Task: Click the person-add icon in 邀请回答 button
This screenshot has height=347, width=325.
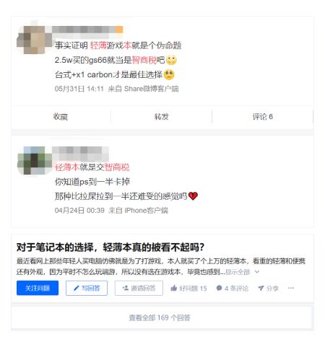Action: coord(126,288)
